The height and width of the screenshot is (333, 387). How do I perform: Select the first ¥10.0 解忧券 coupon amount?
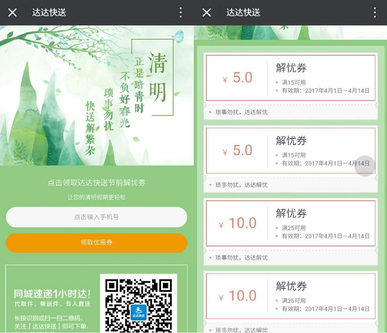(237, 223)
